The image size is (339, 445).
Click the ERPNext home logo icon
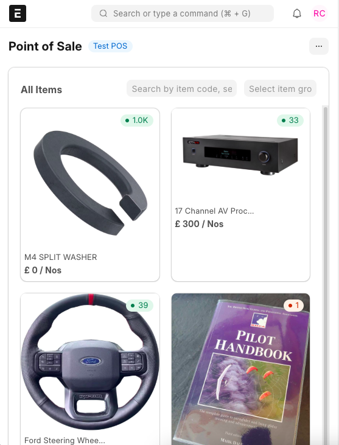[x=18, y=13]
